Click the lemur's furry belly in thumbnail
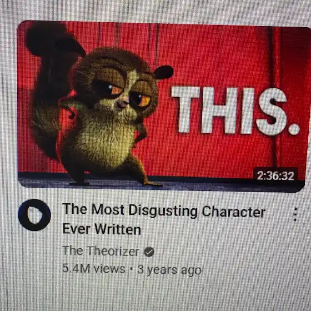Image resolution: width=311 pixels, height=311 pixels. coord(105,143)
